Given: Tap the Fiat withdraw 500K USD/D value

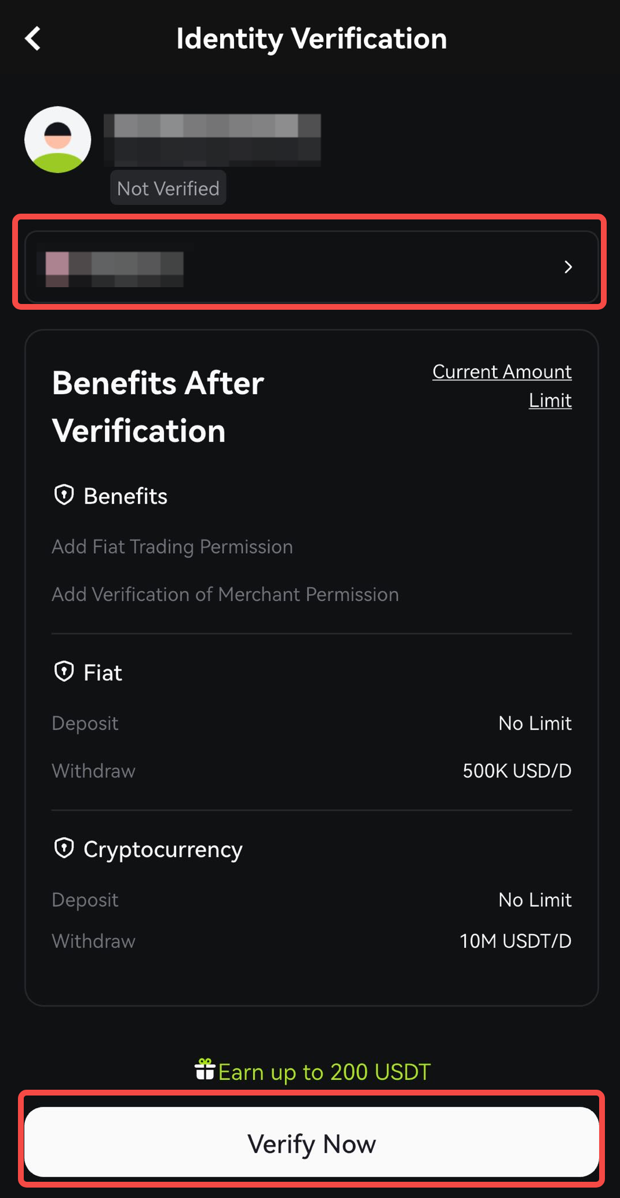Looking at the screenshot, I should click(517, 771).
